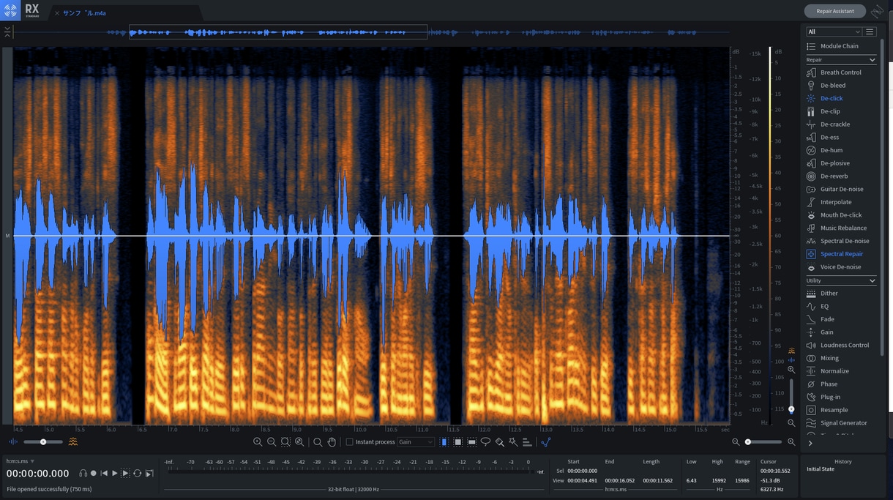Collapse the waveform overview arrows

pos(7,31)
